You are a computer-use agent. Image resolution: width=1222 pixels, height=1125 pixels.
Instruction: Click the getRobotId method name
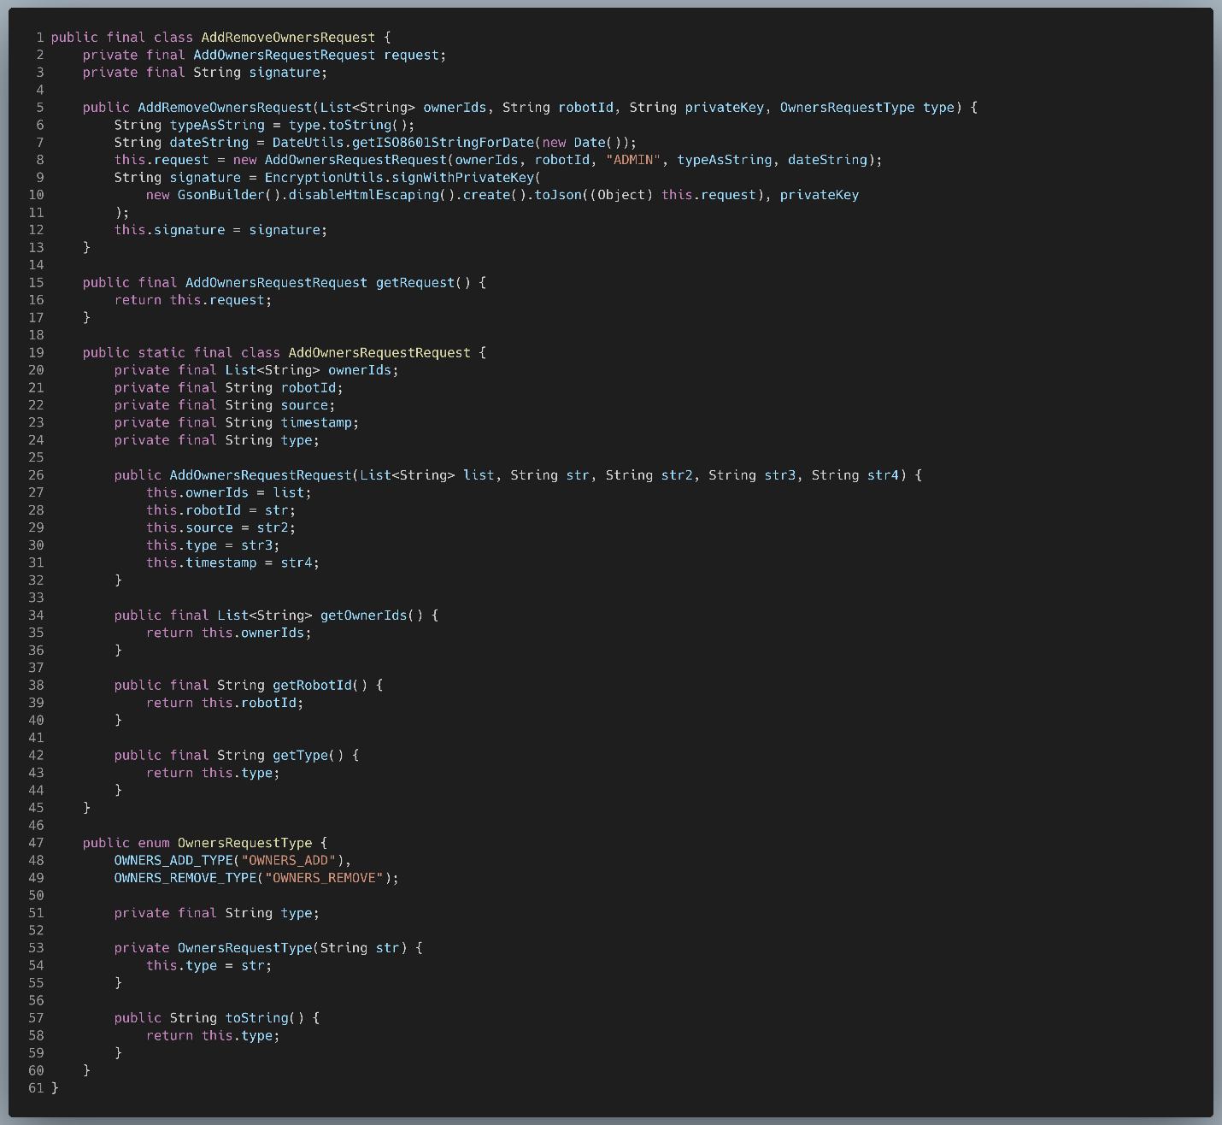[312, 686]
